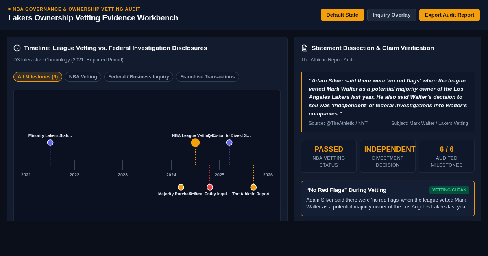This screenshot has width=488, height=256.
Task: Click Subject: Mark Walter / Lakers Vetting text
Action: point(429,123)
